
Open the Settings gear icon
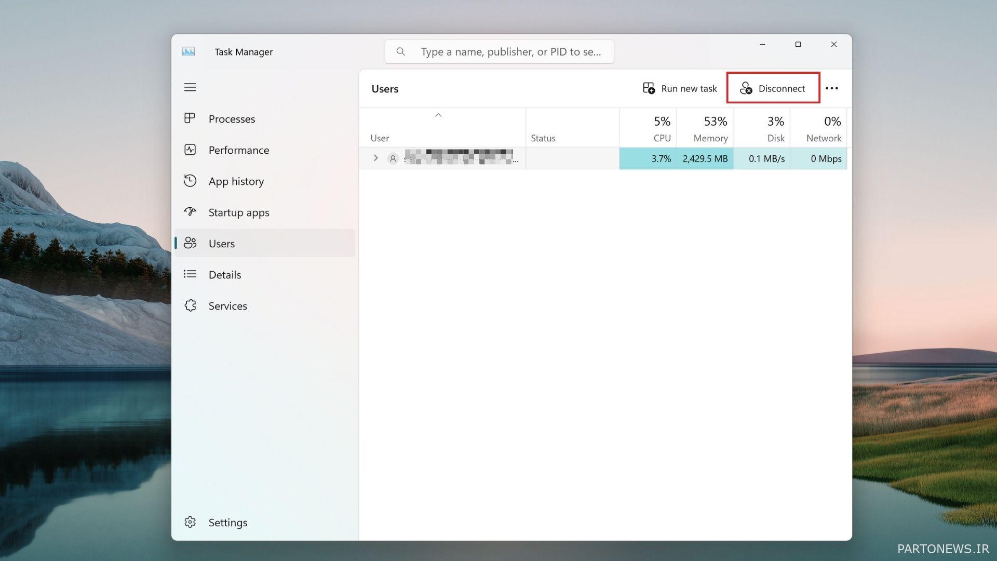click(190, 522)
